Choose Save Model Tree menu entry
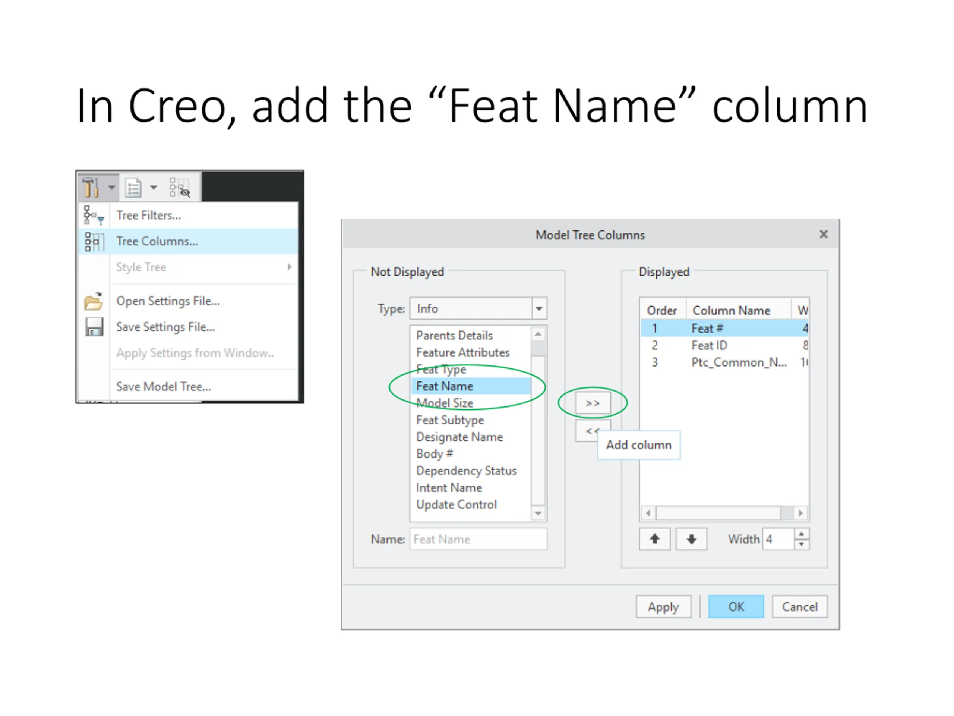This screenshot has height=716, width=954. coord(164,387)
